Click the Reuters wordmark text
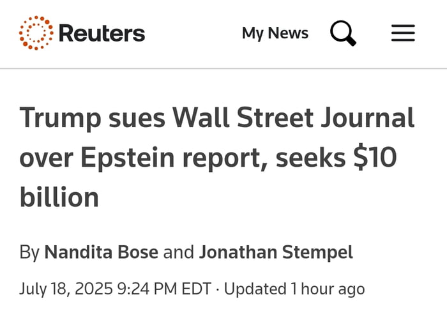 click(102, 33)
